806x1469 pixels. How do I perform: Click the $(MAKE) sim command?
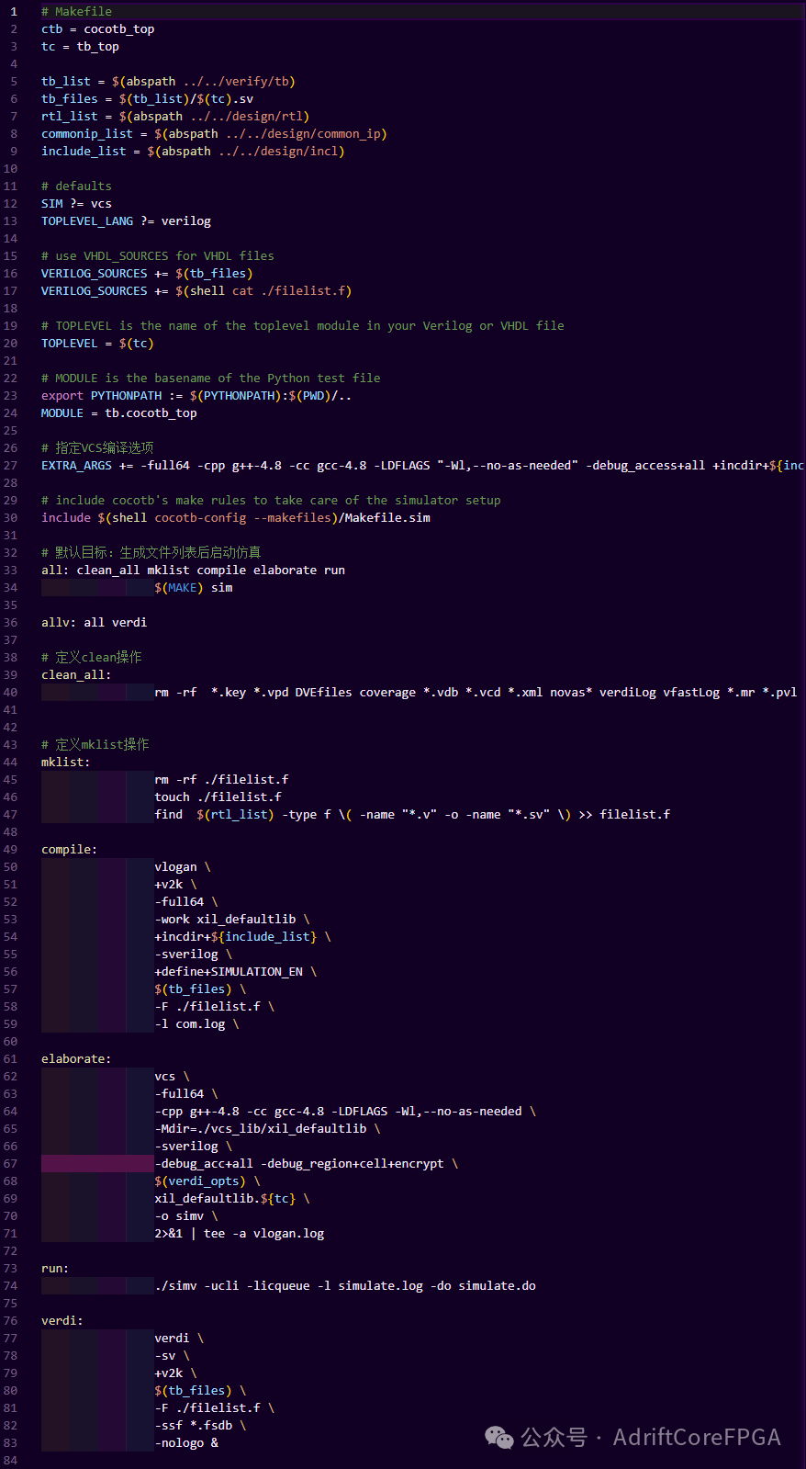click(193, 588)
